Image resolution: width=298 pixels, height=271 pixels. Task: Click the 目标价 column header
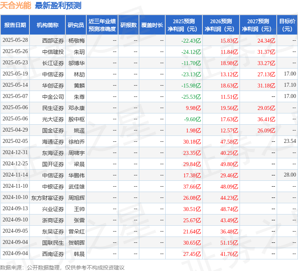[287, 25]
